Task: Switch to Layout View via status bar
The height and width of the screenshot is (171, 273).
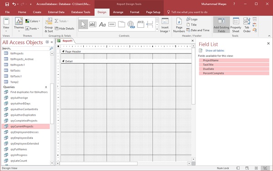Action: tap(256, 168)
